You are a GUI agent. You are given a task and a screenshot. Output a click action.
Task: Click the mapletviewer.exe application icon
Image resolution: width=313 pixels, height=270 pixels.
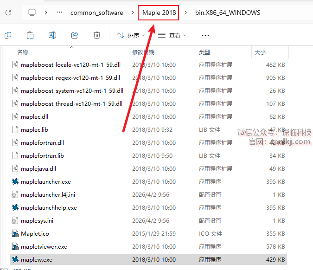coord(15,246)
